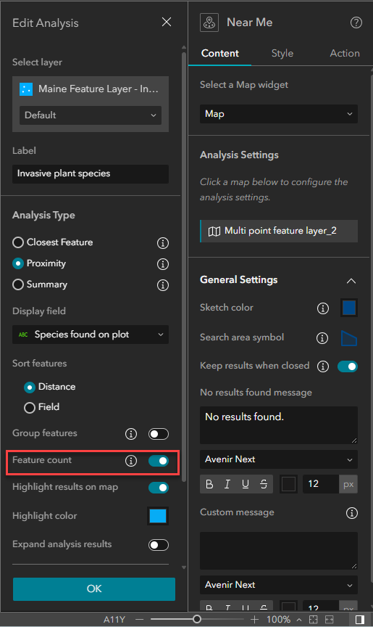
Task: Switch to the Action tab
Action: click(345, 54)
